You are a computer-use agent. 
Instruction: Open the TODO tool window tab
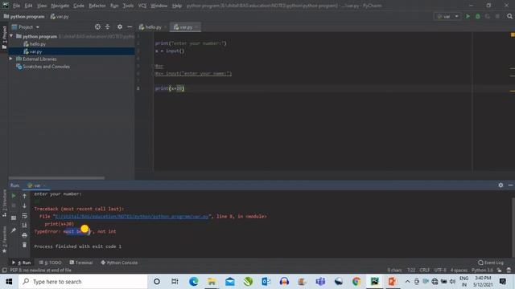coord(50,263)
